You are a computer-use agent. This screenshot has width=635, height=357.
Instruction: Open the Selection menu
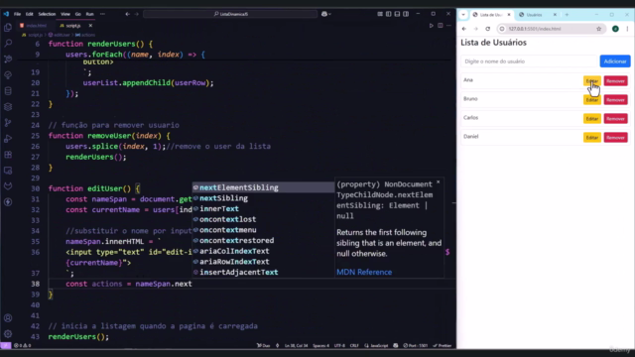47,14
